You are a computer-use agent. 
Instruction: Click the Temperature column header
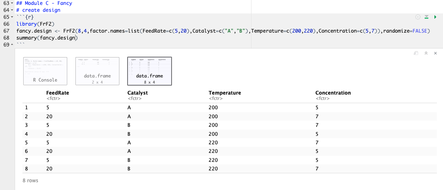(225, 93)
